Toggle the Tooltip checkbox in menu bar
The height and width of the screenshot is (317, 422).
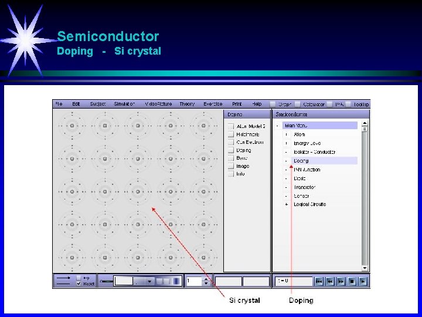(348, 104)
